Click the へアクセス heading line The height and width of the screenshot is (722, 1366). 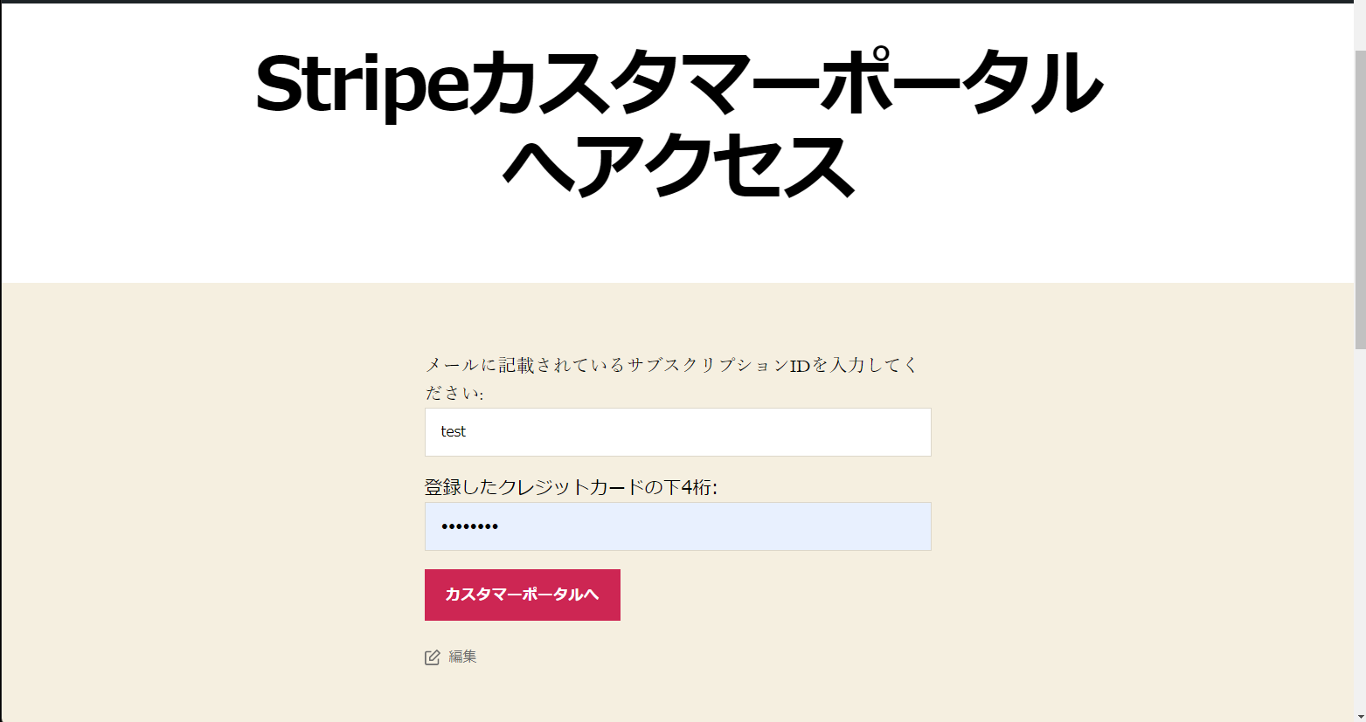pyautogui.click(x=677, y=166)
